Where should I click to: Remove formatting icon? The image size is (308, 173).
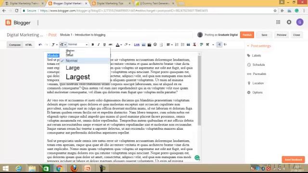194,45
